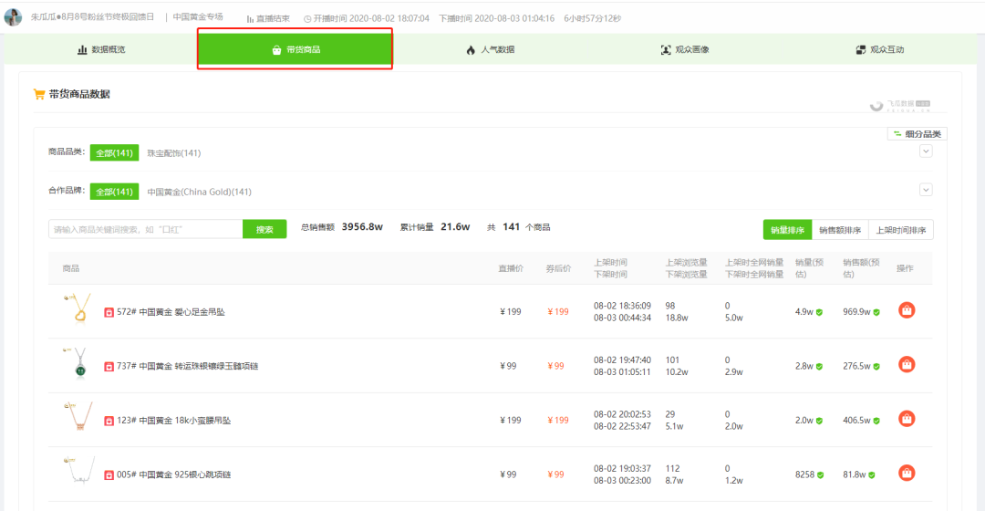Click the clock icon before 开播时间
The width and height of the screenshot is (985, 511).
pos(307,19)
